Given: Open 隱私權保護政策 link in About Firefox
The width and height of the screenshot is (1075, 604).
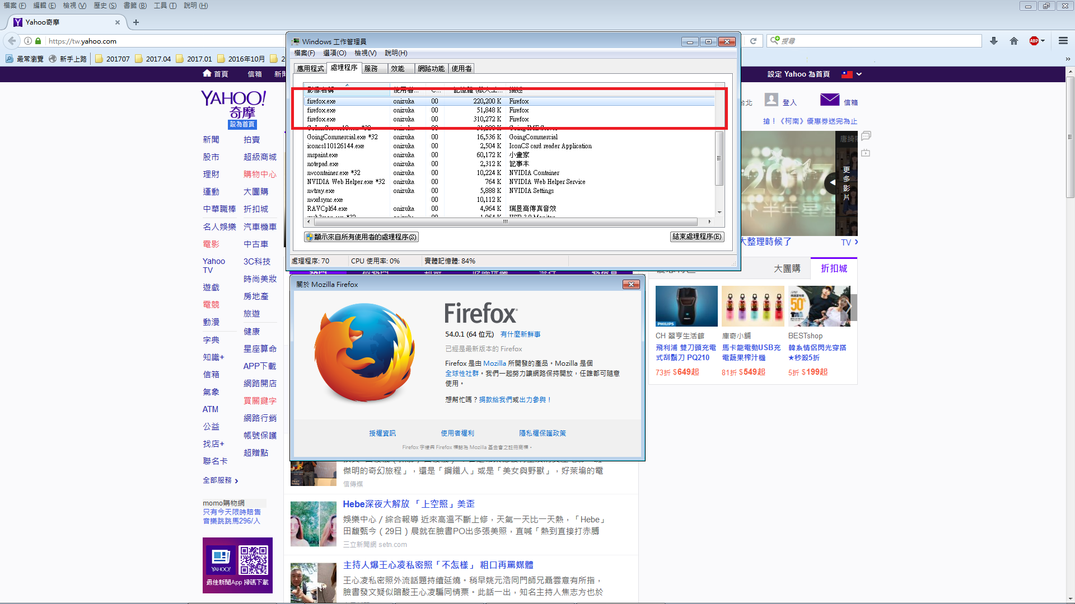Looking at the screenshot, I should click(543, 433).
